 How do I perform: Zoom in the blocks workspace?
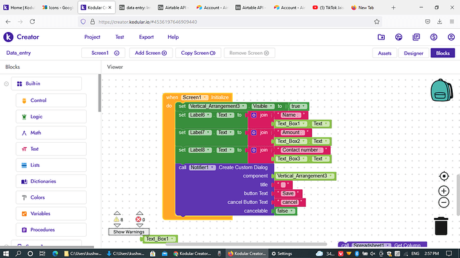click(x=444, y=191)
